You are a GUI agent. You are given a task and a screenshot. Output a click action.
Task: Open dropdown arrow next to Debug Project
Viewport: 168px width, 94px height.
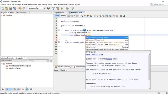coord(70,8)
